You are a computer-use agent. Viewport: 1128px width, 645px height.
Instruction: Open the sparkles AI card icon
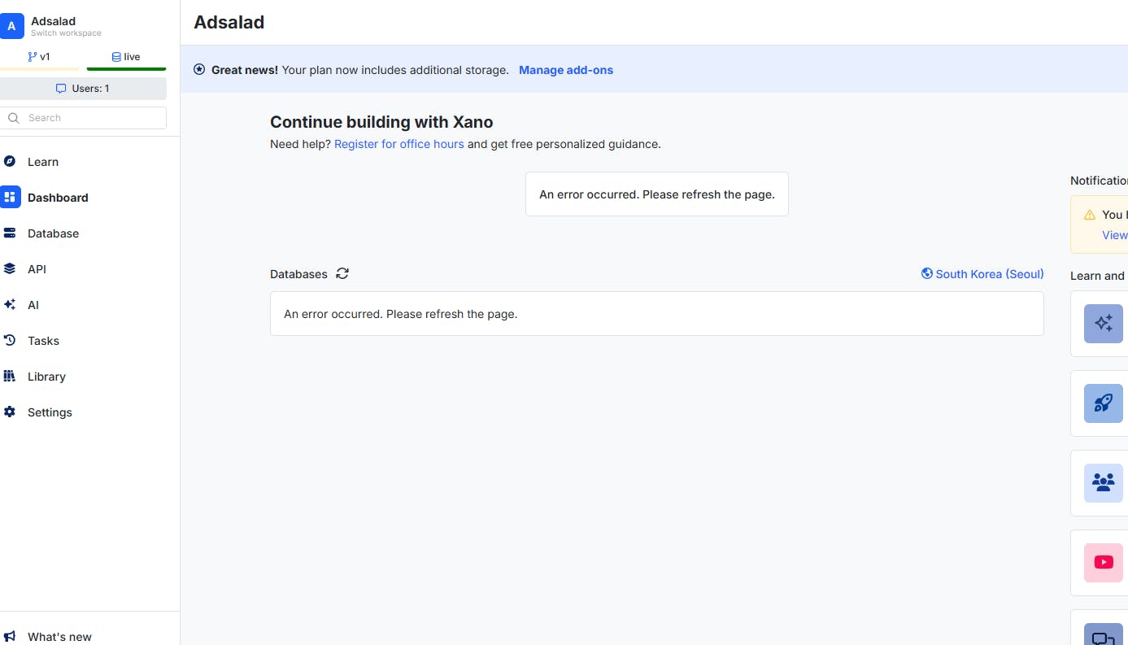[1103, 324]
